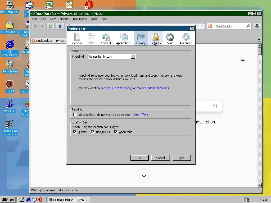This screenshot has height=203, width=271.
Task: Open the View menu
Action: pyautogui.click(x=53, y=19)
